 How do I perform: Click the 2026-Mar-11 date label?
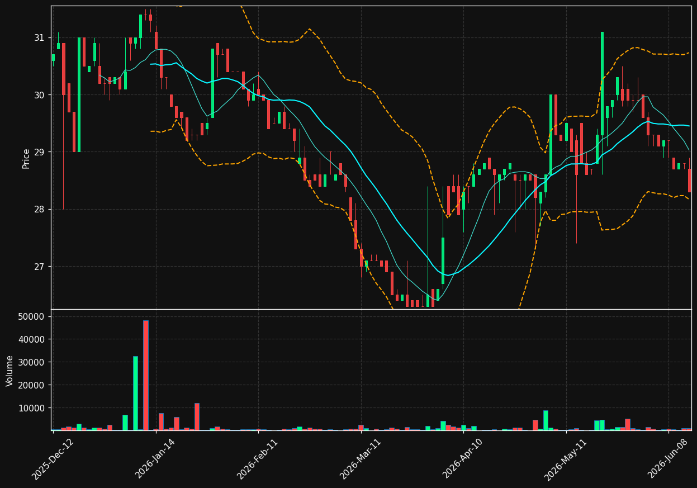(361, 459)
